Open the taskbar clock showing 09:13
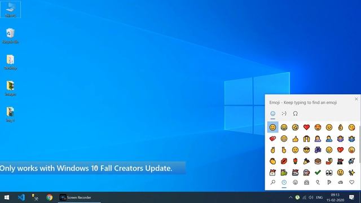Viewport: 361px width, 203px height. coord(335,197)
